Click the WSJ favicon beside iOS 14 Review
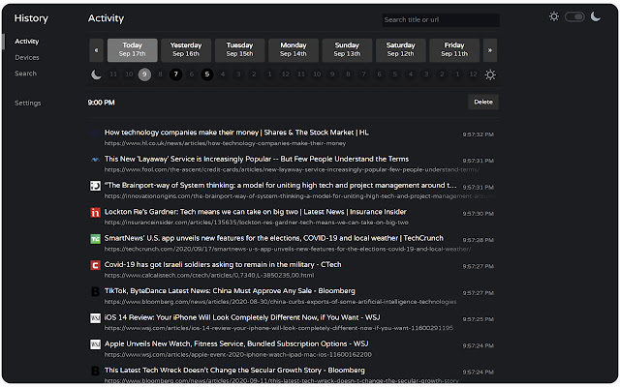This screenshot has width=620, height=387. point(95,318)
